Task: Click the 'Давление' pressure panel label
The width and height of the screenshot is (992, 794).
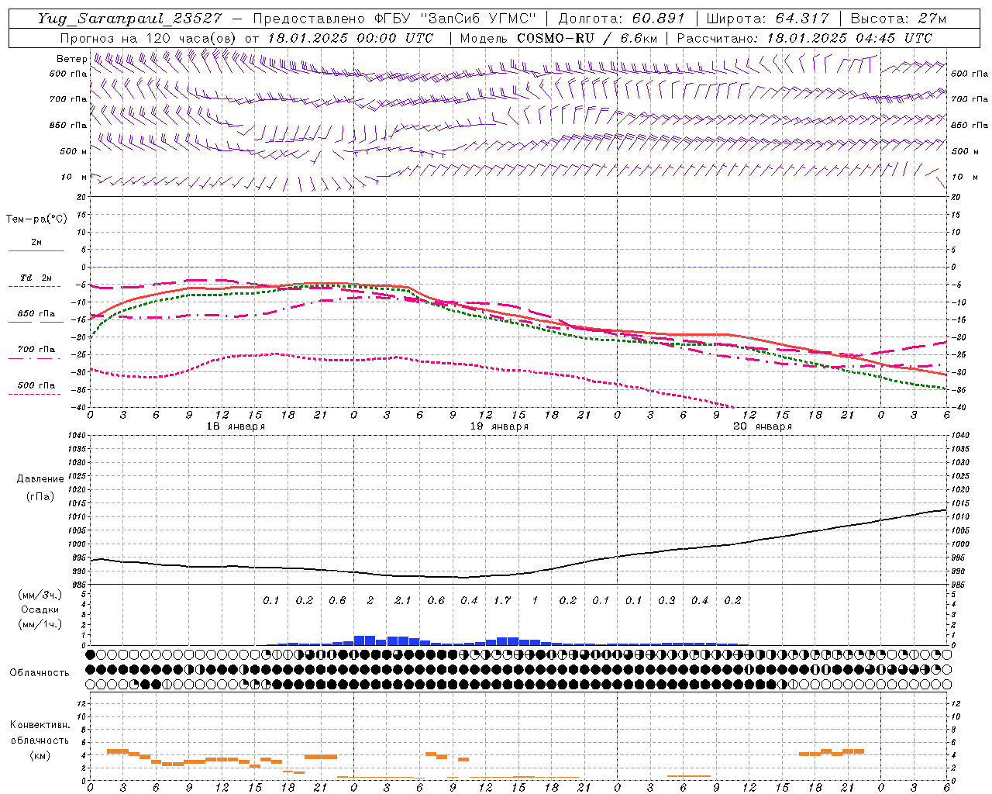Action: [x=40, y=479]
